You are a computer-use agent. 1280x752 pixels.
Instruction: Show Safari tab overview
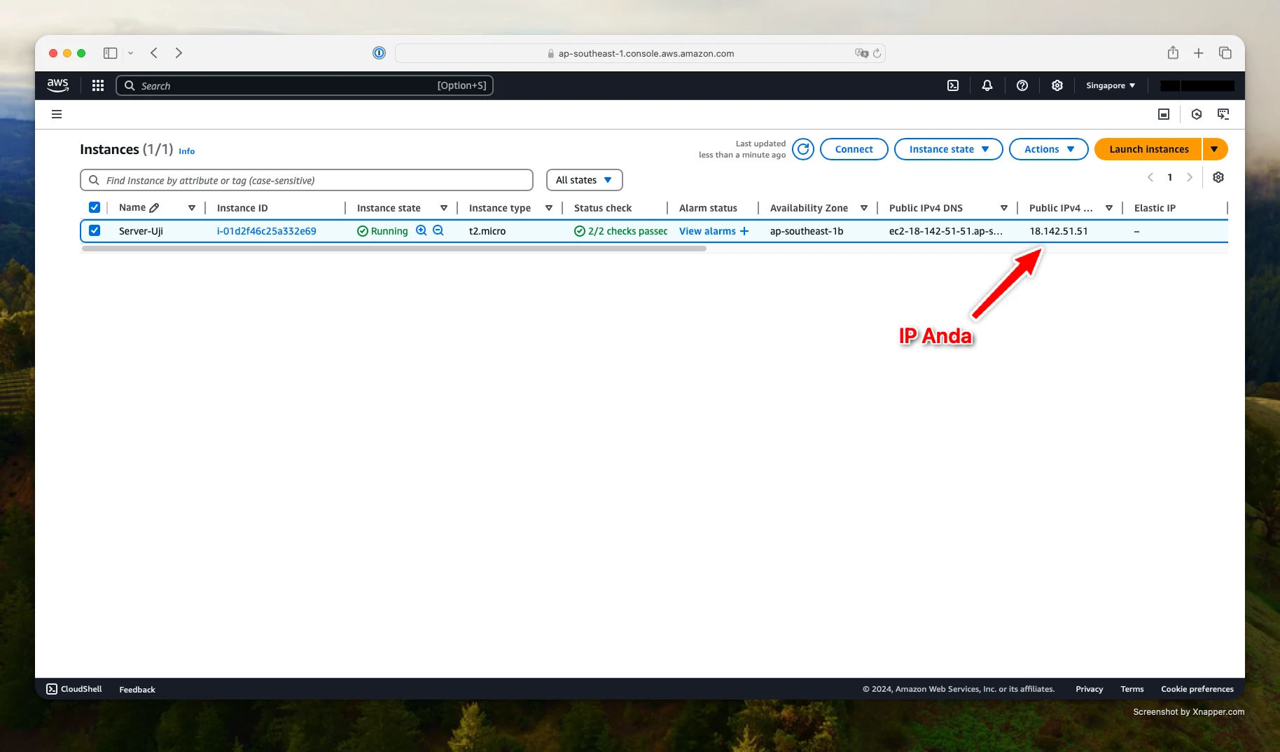(x=1225, y=53)
